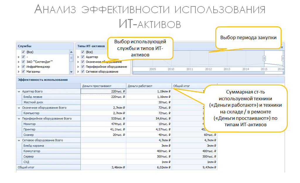Click the Деньги простаивают column header

pos(103,86)
